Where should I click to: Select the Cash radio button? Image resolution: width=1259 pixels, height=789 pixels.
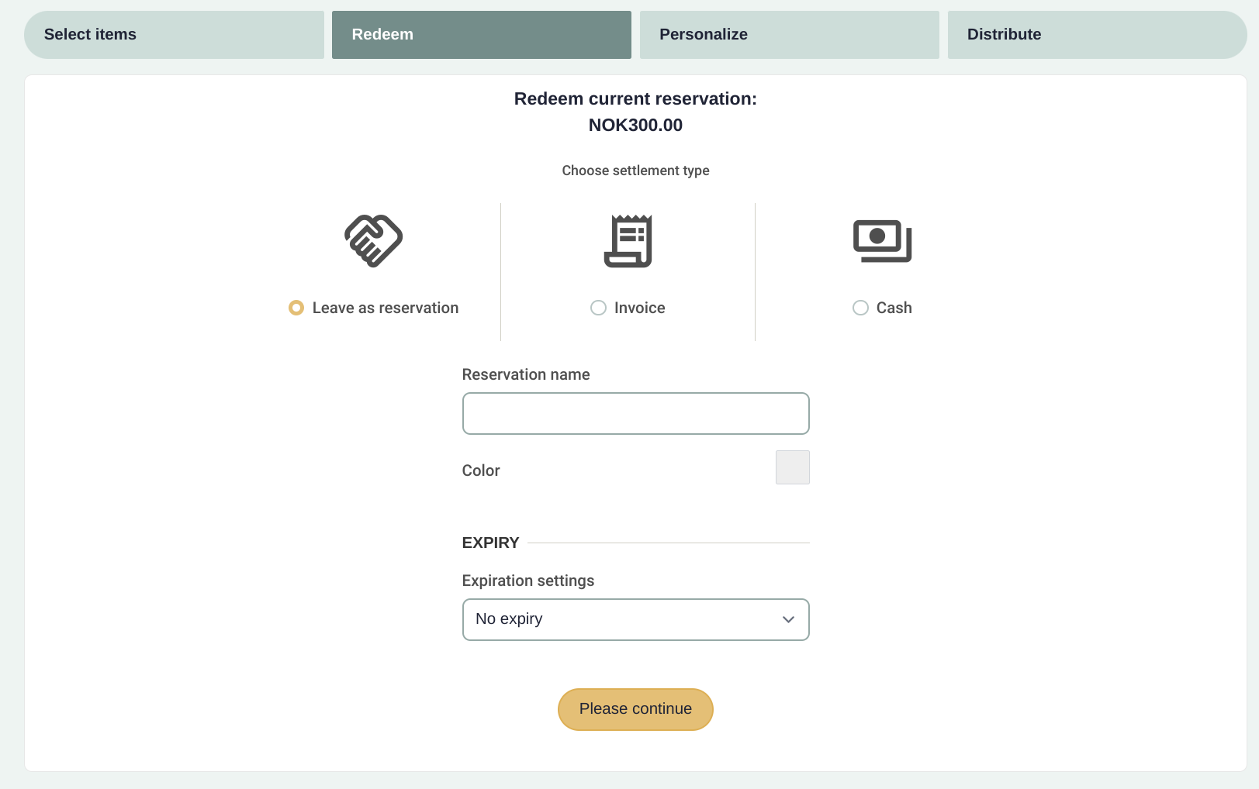pos(860,308)
